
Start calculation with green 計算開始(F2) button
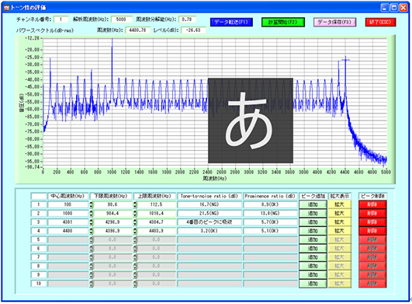point(283,23)
